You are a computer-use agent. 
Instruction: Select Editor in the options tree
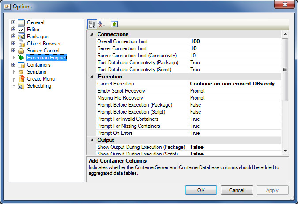pos(33,30)
